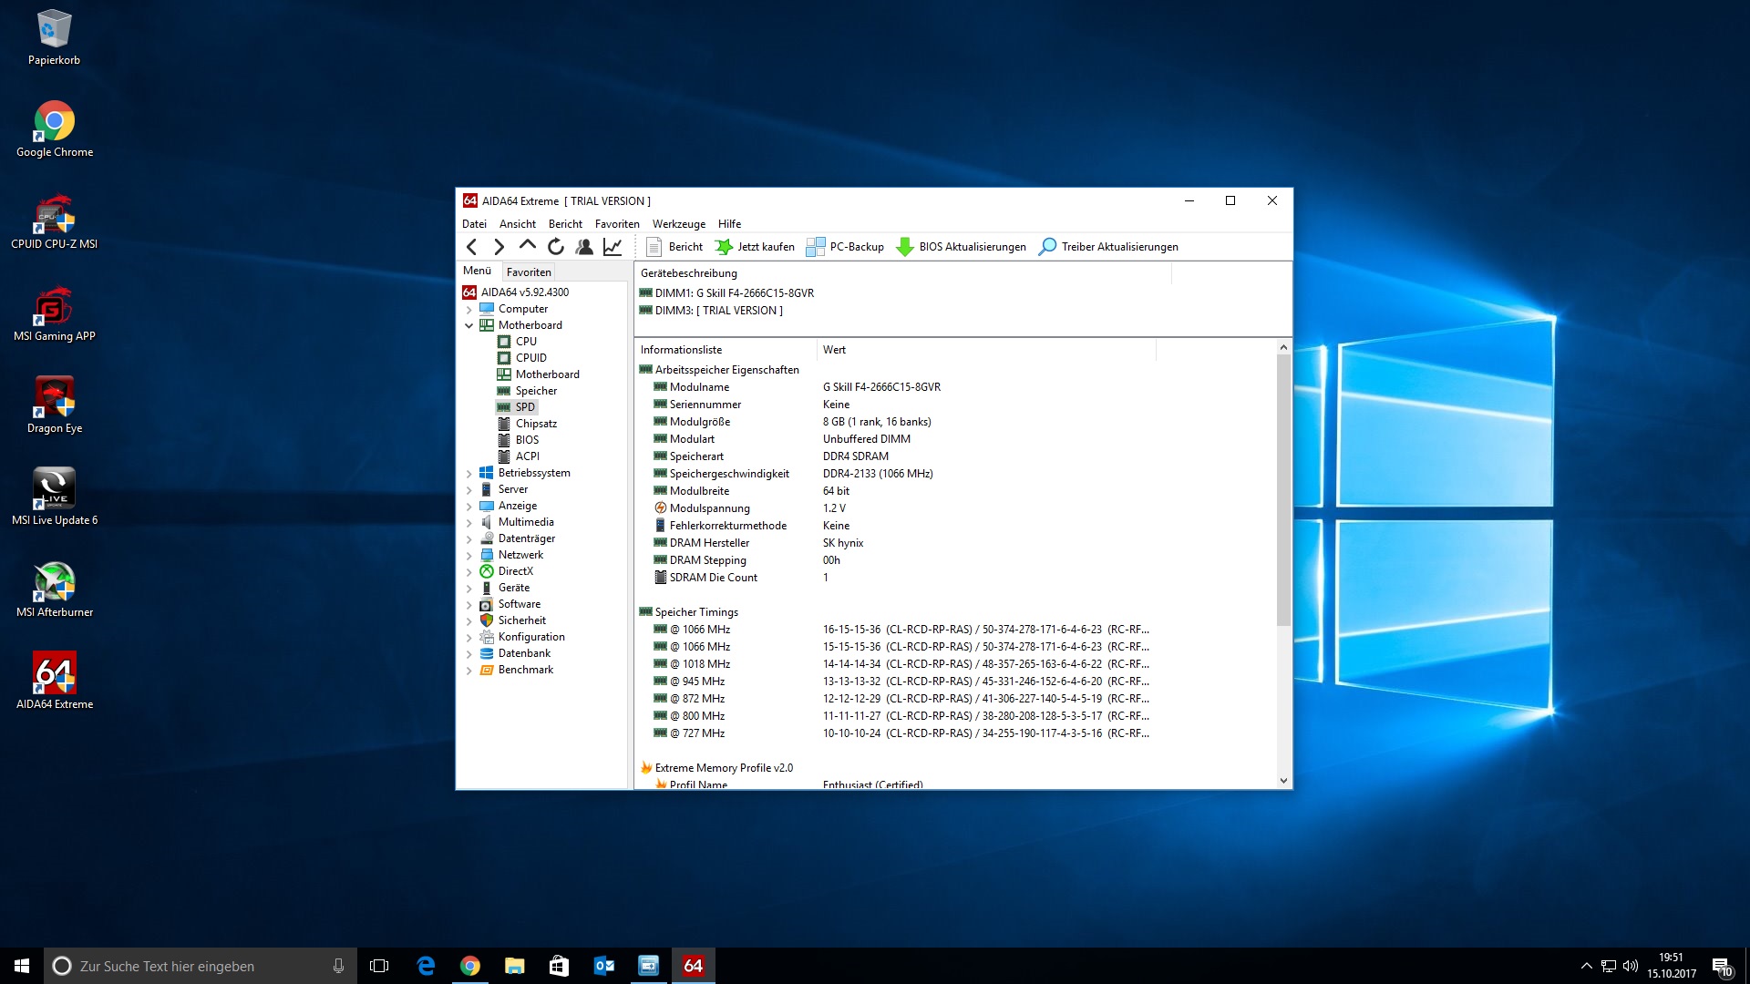Viewport: 1750px width, 984px height.
Task: Click the BIOS Aktualisierungen download icon
Action: [x=905, y=247]
